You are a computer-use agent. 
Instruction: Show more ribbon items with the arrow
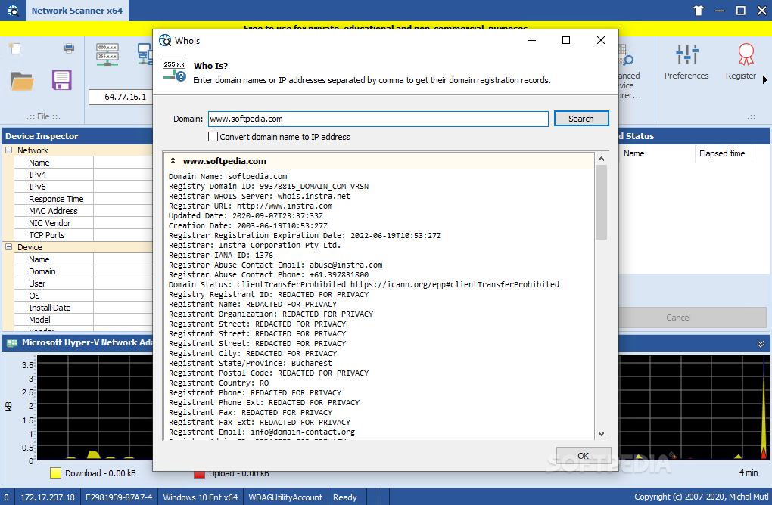(x=764, y=79)
